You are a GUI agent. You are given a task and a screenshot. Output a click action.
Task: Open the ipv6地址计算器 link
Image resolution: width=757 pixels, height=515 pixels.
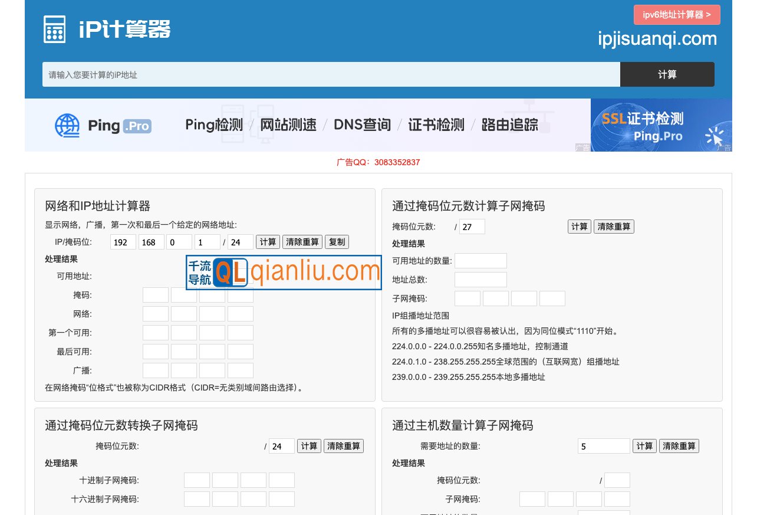point(676,14)
